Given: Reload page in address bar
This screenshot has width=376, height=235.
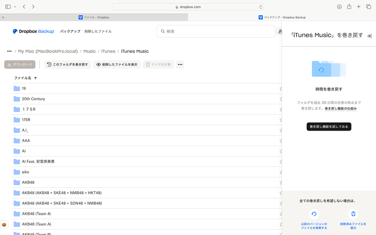Looking at the screenshot, I should [x=261, y=7].
